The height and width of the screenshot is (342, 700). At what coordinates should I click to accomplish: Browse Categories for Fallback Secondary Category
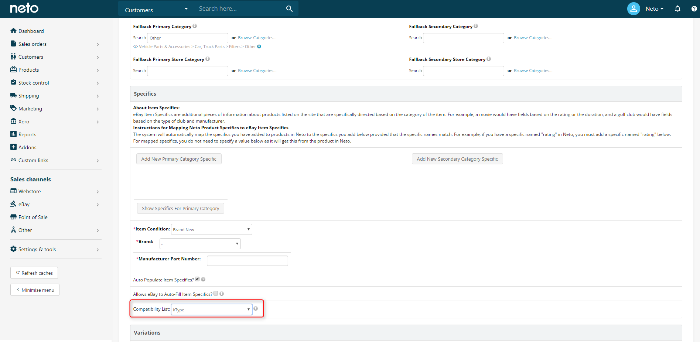[533, 38]
